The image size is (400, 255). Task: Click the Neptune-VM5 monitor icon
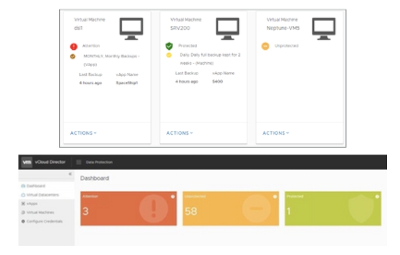(324, 26)
